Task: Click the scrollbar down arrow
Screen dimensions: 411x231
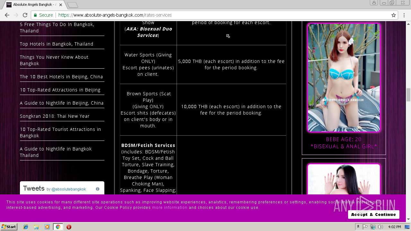Action: [408, 219]
